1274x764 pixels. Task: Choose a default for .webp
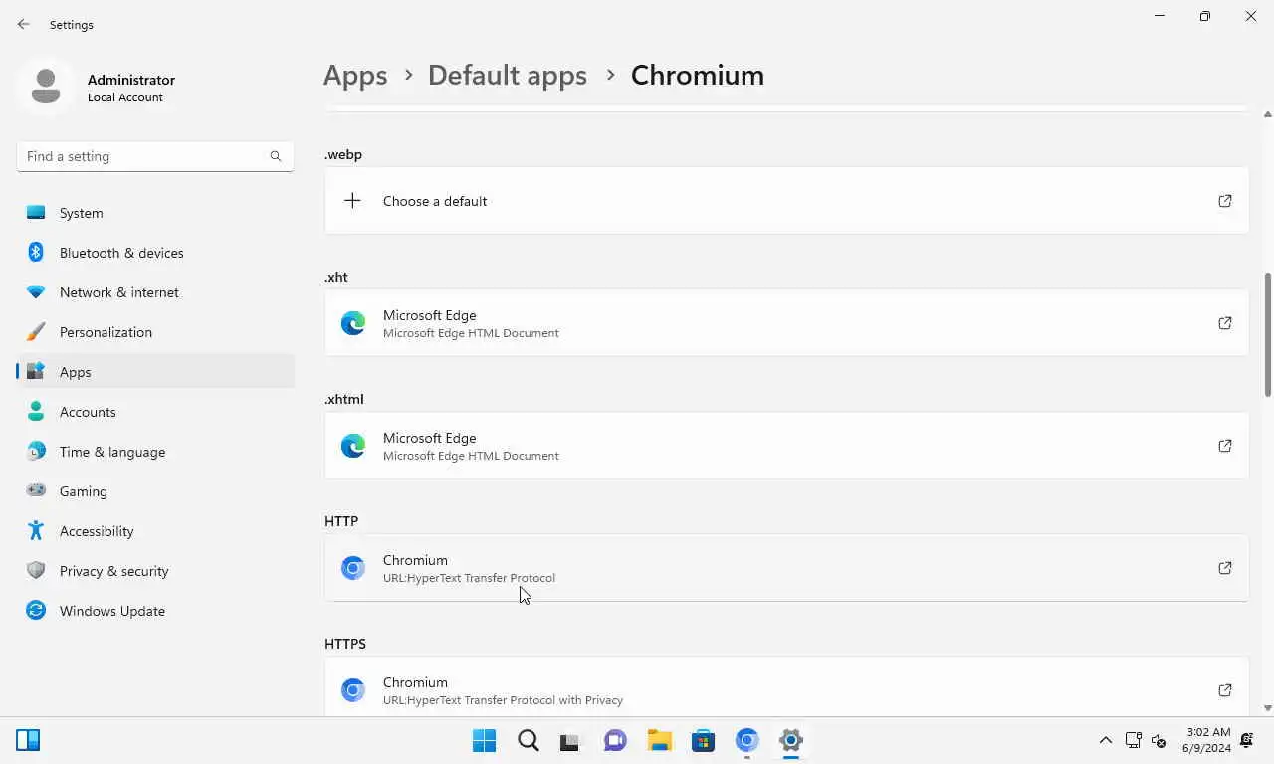click(786, 201)
